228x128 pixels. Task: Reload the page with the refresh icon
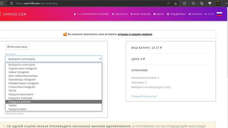2,3
